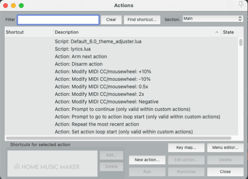Create a New action

tap(147, 160)
